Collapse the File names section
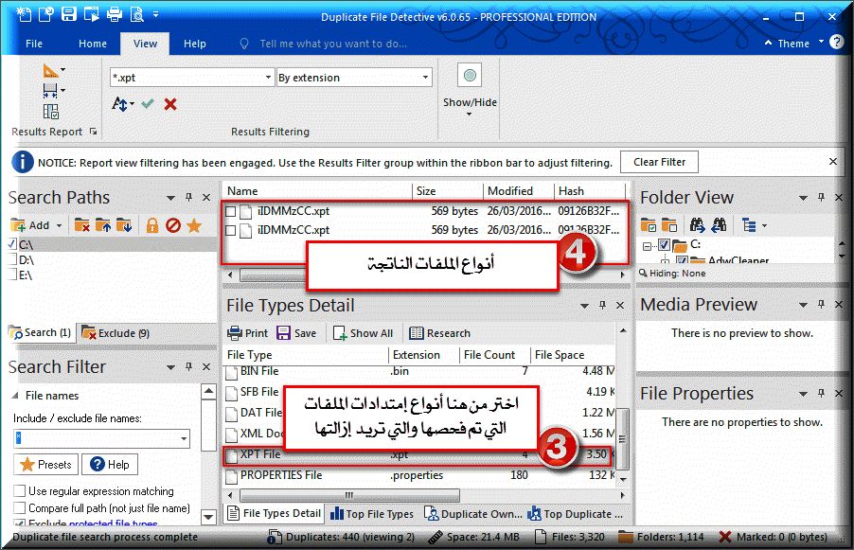This screenshot has width=854, height=550. [x=15, y=396]
